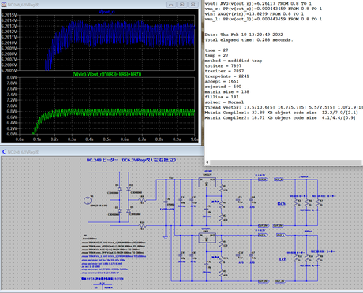Click the Rch load resistor R3
Screen dimensions: 363x293
click(x=295, y=203)
